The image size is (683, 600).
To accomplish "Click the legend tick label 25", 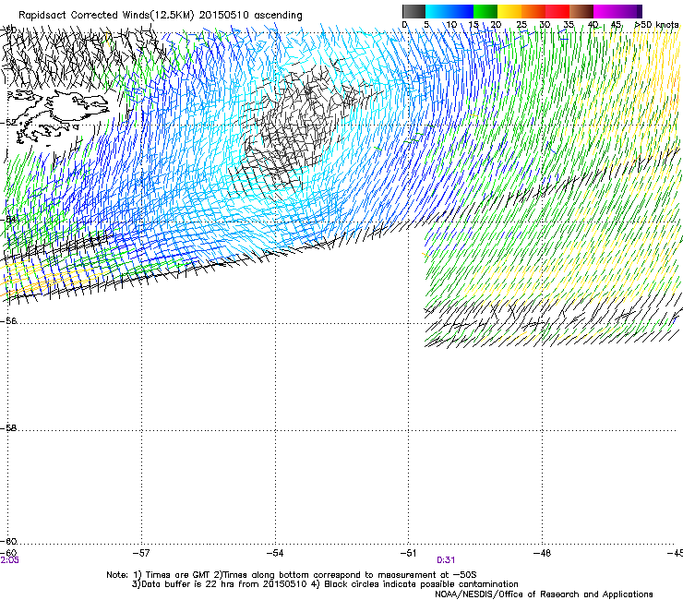I will point(521,25).
